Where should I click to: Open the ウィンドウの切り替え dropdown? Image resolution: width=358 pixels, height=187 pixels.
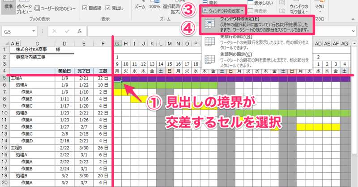tap(298, 8)
